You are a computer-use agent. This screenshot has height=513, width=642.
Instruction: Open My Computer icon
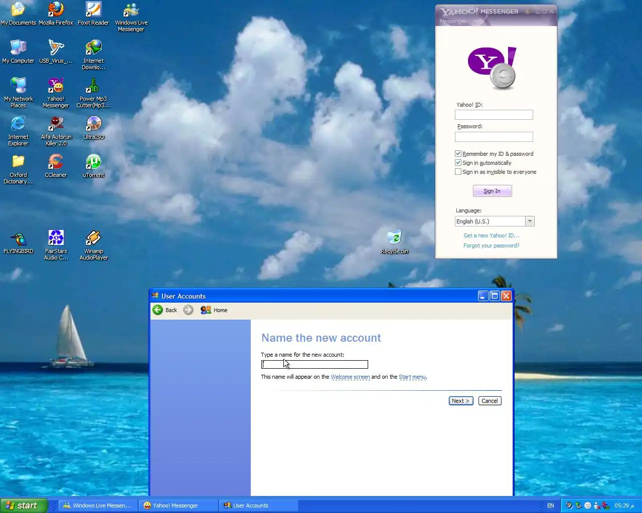point(18,52)
